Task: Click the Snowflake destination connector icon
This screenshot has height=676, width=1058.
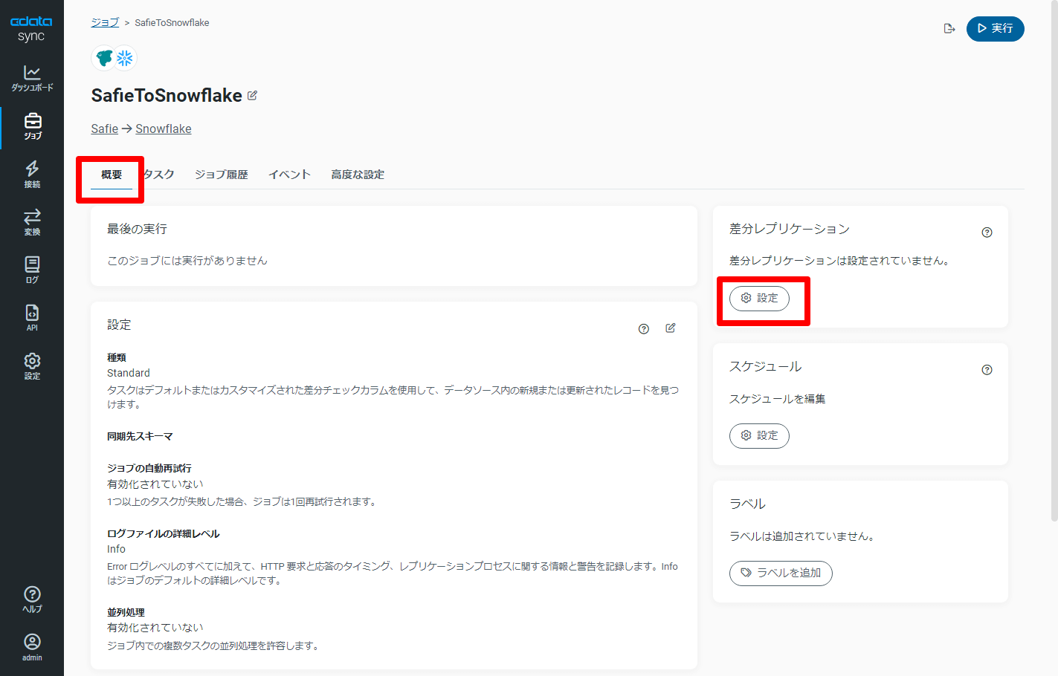Action: coord(125,58)
